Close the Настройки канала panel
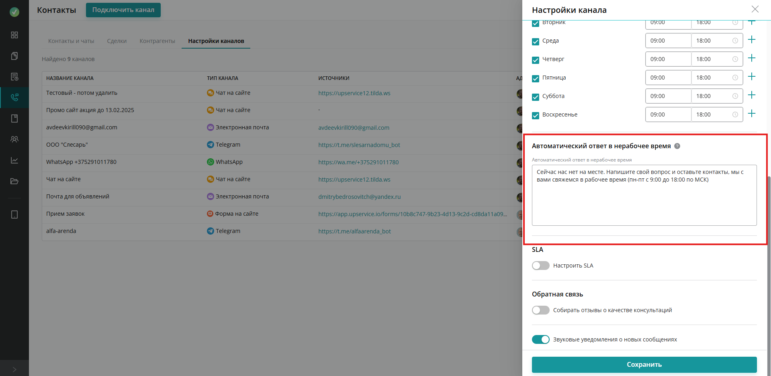Image resolution: width=771 pixels, height=376 pixels. 755,9
